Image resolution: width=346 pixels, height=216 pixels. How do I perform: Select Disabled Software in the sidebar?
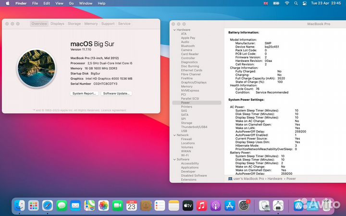click(194, 176)
